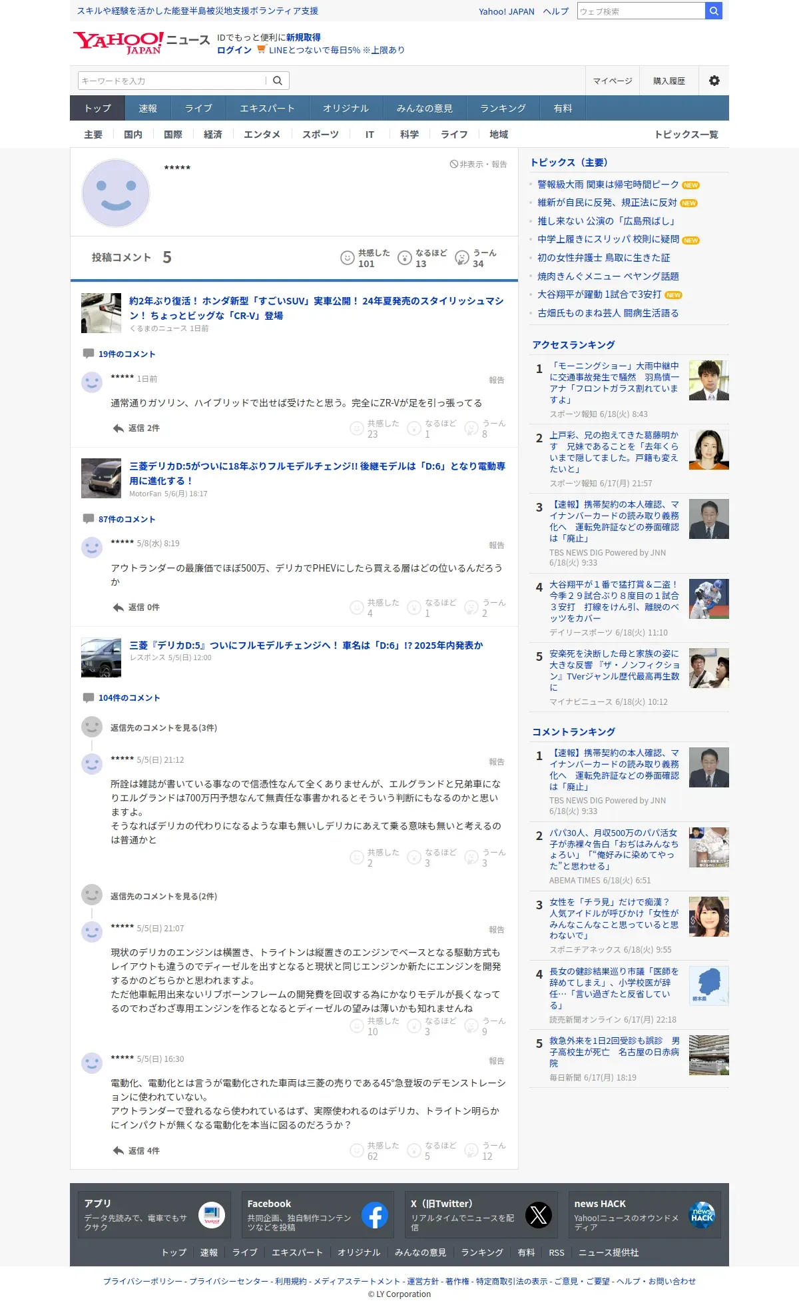Select the 地域 category
799x1313 pixels.
(499, 135)
